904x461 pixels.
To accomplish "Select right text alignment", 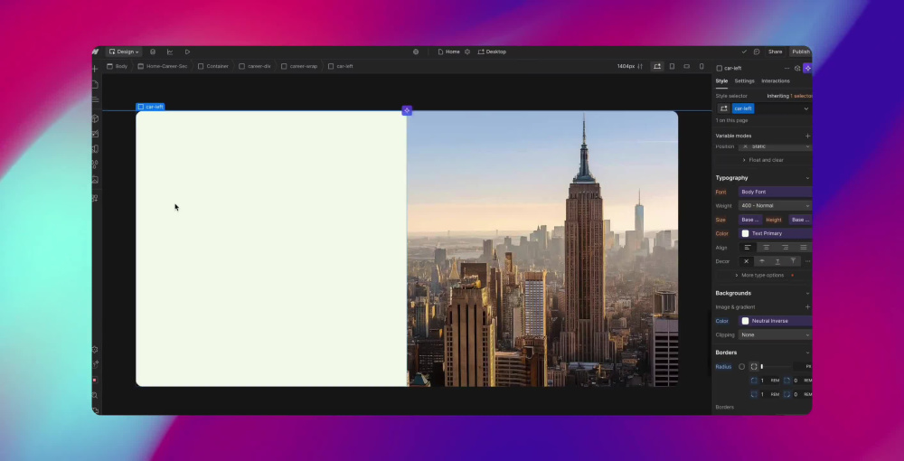I will point(785,247).
